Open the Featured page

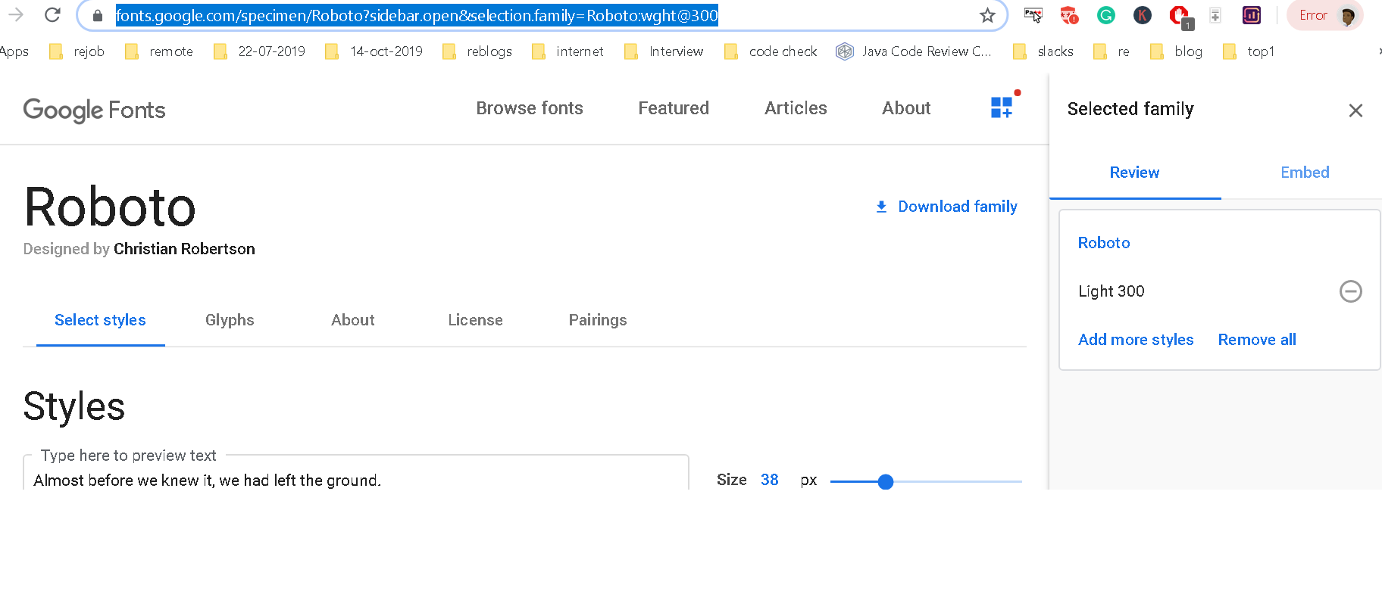point(674,108)
